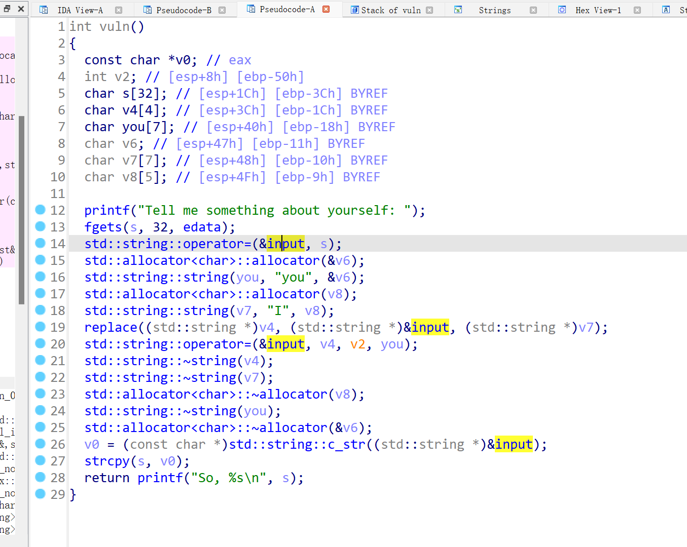Click the Pseudocode-A tab icon
The image size is (687, 547).
(250, 9)
